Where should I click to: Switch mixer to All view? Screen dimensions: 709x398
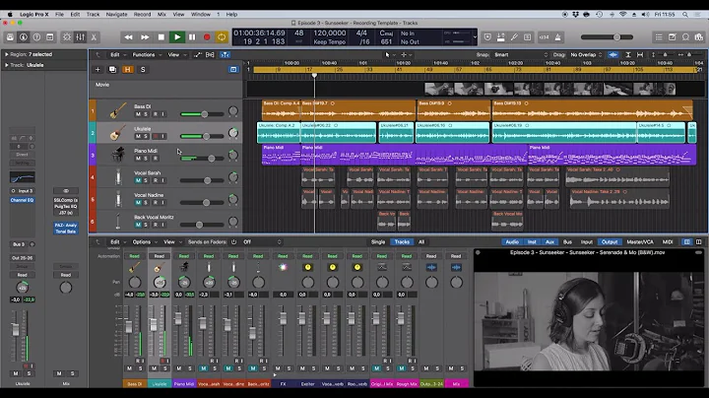point(421,242)
